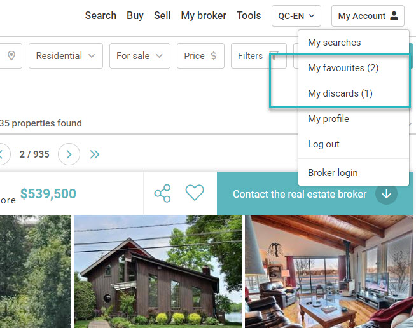Click the My Account person icon

[x=394, y=16]
